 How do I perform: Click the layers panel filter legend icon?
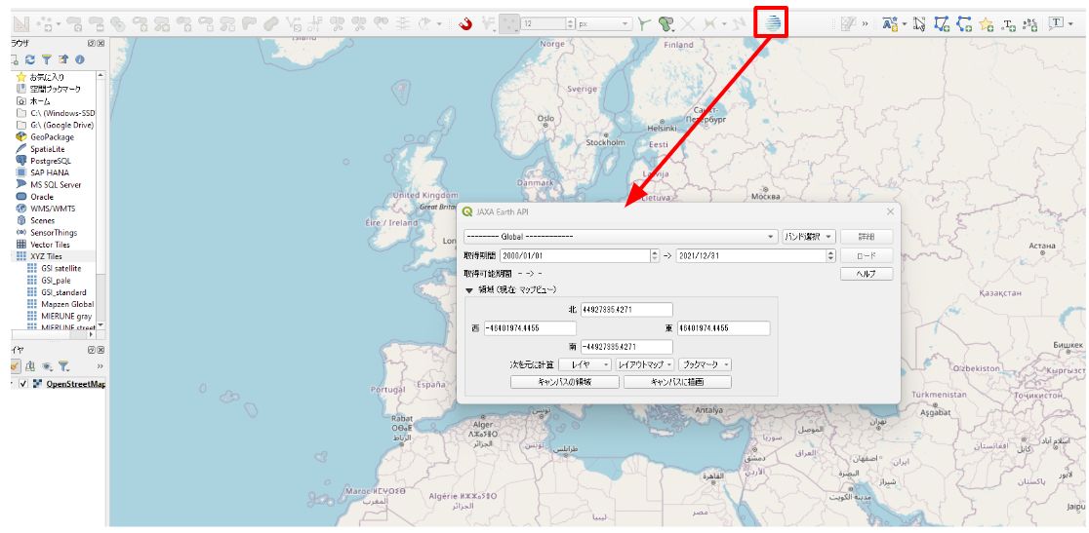coord(63,365)
